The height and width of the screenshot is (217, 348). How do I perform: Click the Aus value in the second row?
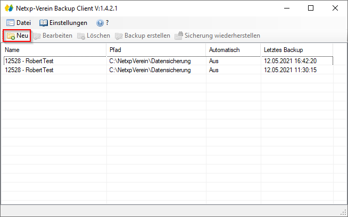tap(214, 70)
